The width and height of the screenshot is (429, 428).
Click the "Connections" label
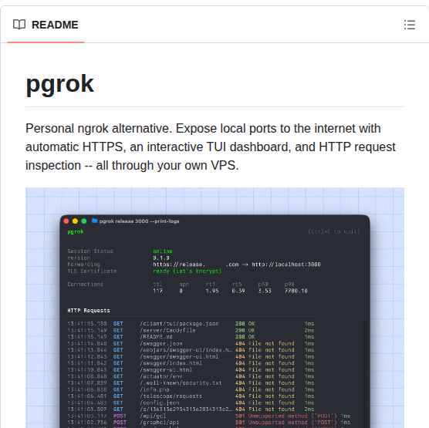pyautogui.click(x=86, y=284)
